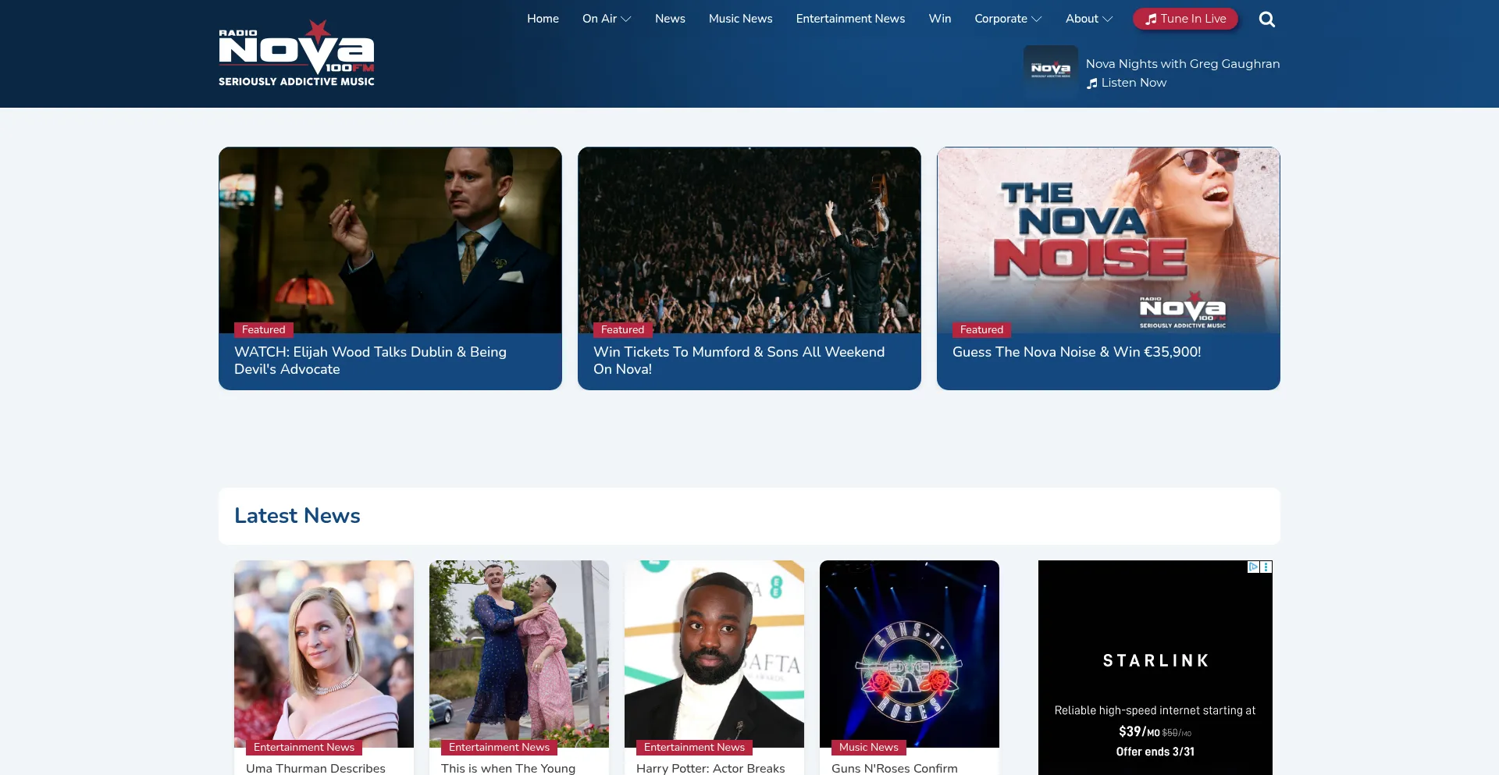The width and height of the screenshot is (1499, 775).
Task: Click Music News tag on Guns N'Roses card
Action: [869, 748]
